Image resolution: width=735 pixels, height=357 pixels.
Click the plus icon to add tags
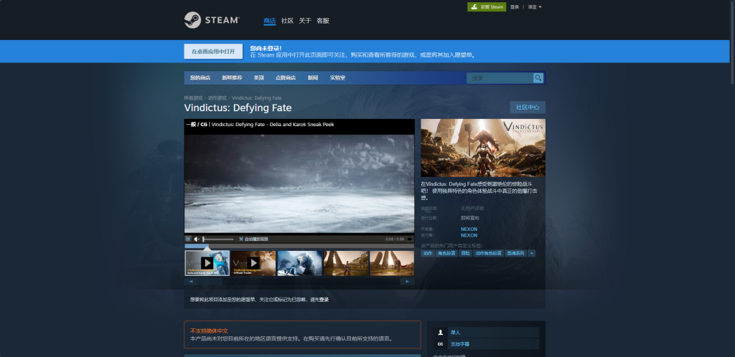point(531,253)
